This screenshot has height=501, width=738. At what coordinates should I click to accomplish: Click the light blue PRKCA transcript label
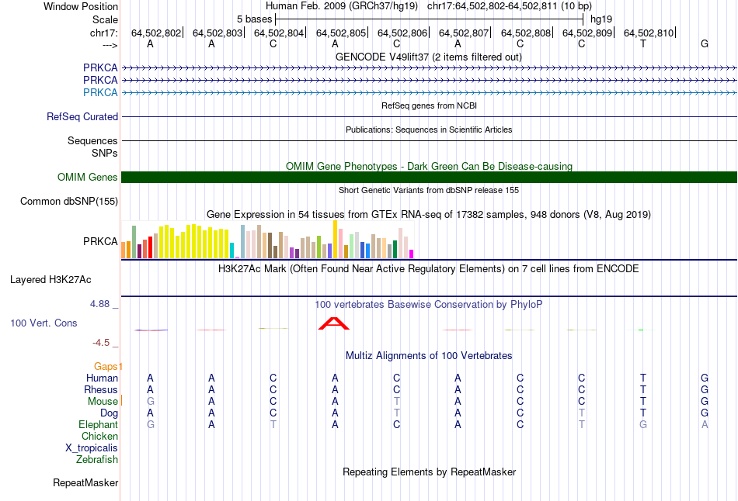pyautogui.click(x=100, y=92)
